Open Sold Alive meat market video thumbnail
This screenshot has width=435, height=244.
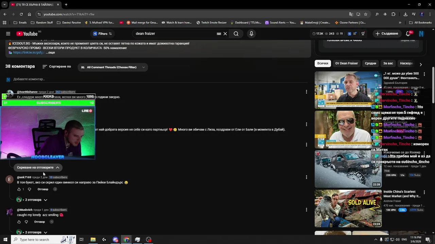click(x=348, y=208)
